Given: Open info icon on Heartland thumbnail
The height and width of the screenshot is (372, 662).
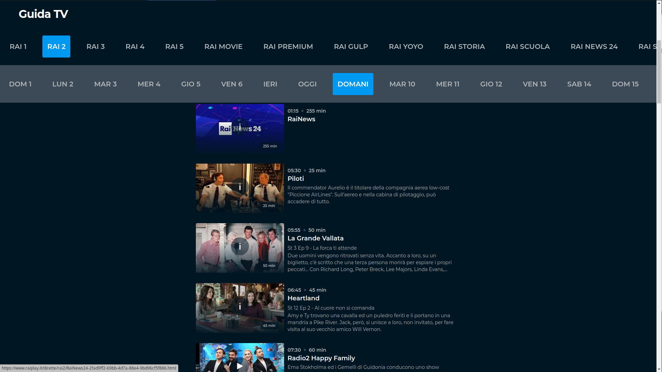Looking at the screenshot, I should [240, 307].
